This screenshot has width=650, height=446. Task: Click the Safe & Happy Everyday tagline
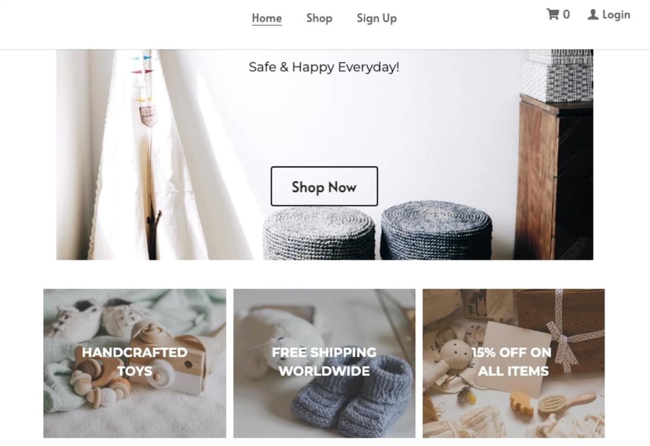(324, 67)
